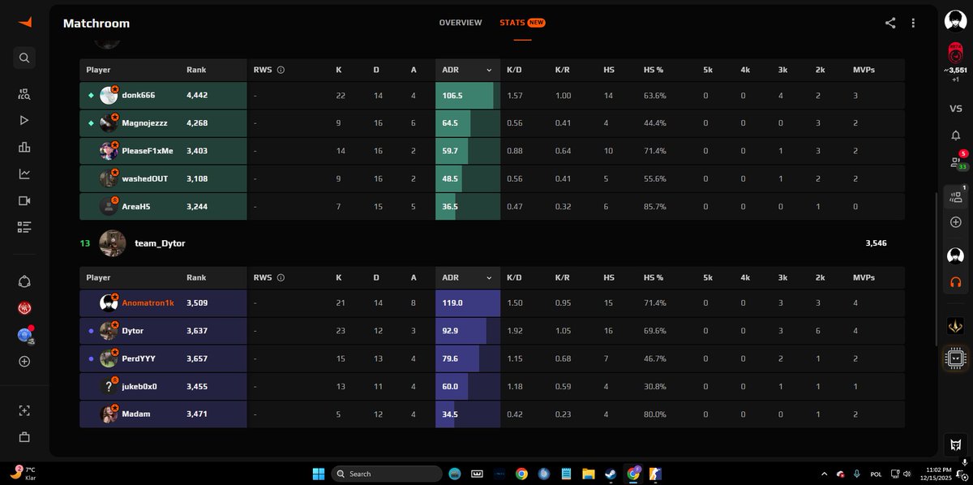Viewport: 973px width, 485px height.
Task: Click the cat mask icon at bottom right
Action: click(955, 444)
